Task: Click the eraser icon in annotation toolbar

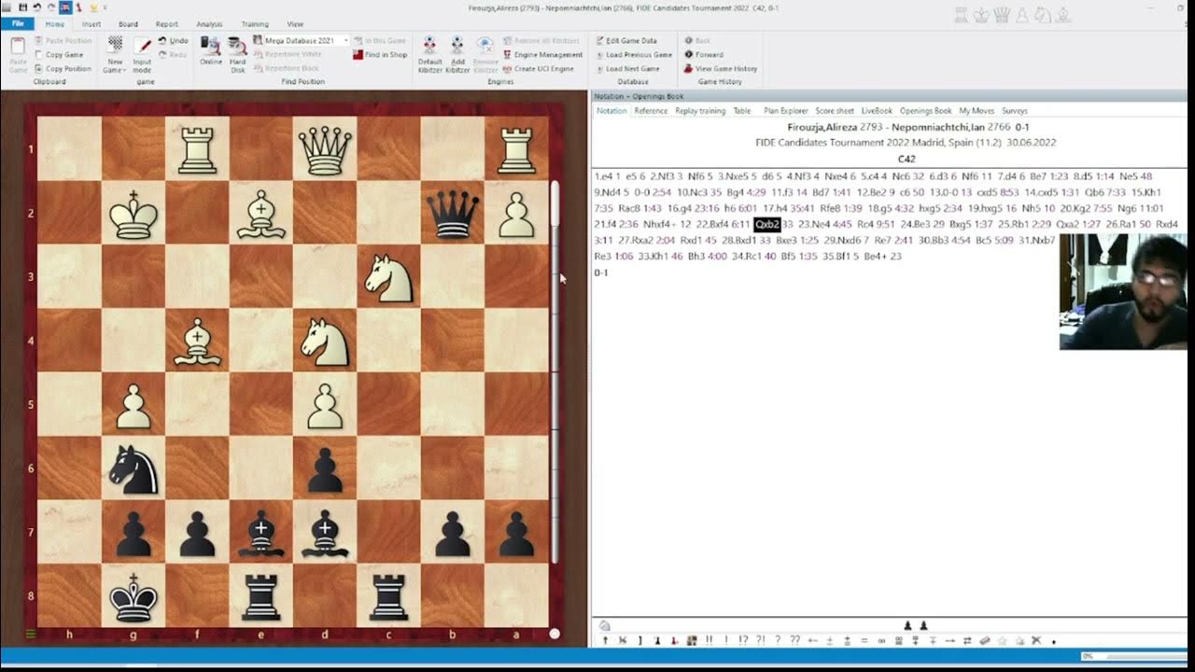Action: tap(985, 640)
